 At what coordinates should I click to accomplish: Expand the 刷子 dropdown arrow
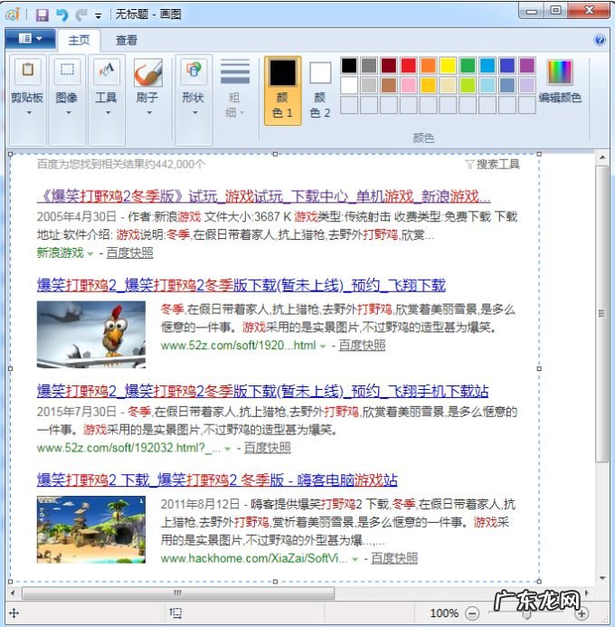[149, 113]
